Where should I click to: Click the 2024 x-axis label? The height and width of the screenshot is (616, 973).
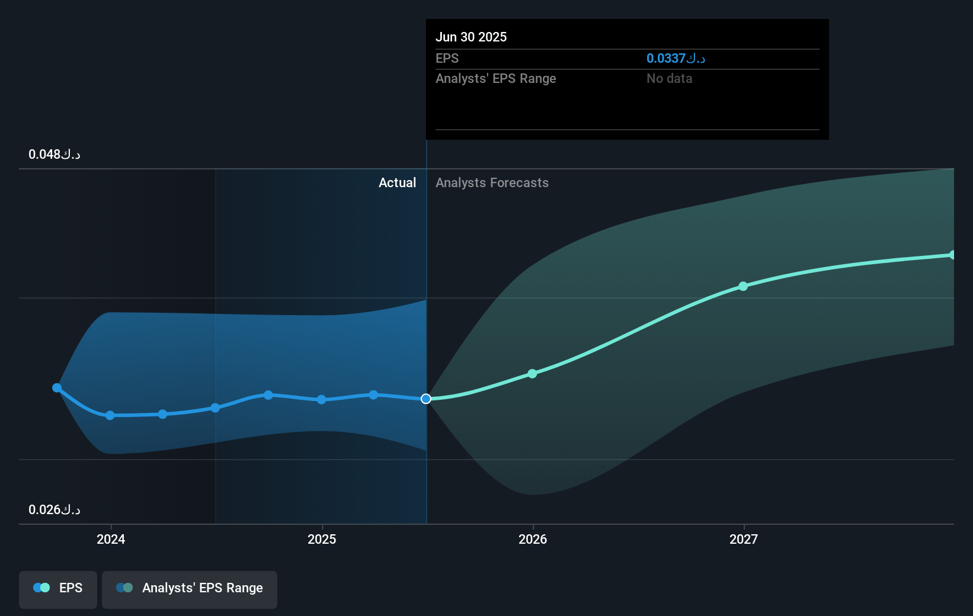(111, 539)
